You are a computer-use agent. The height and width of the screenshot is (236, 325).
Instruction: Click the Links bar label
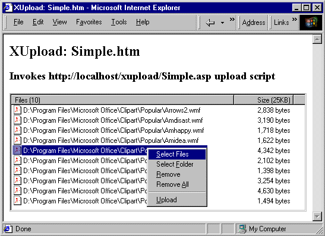tap(281, 23)
